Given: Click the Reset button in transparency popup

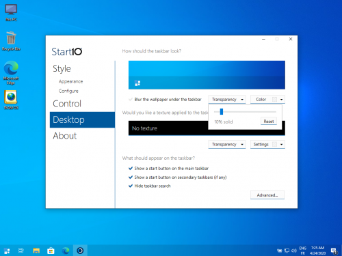Looking at the screenshot, I should [x=269, y=122].
